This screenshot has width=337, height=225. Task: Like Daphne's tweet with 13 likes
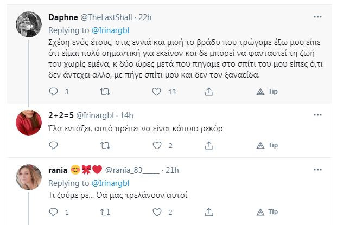[x=157, y=92]
